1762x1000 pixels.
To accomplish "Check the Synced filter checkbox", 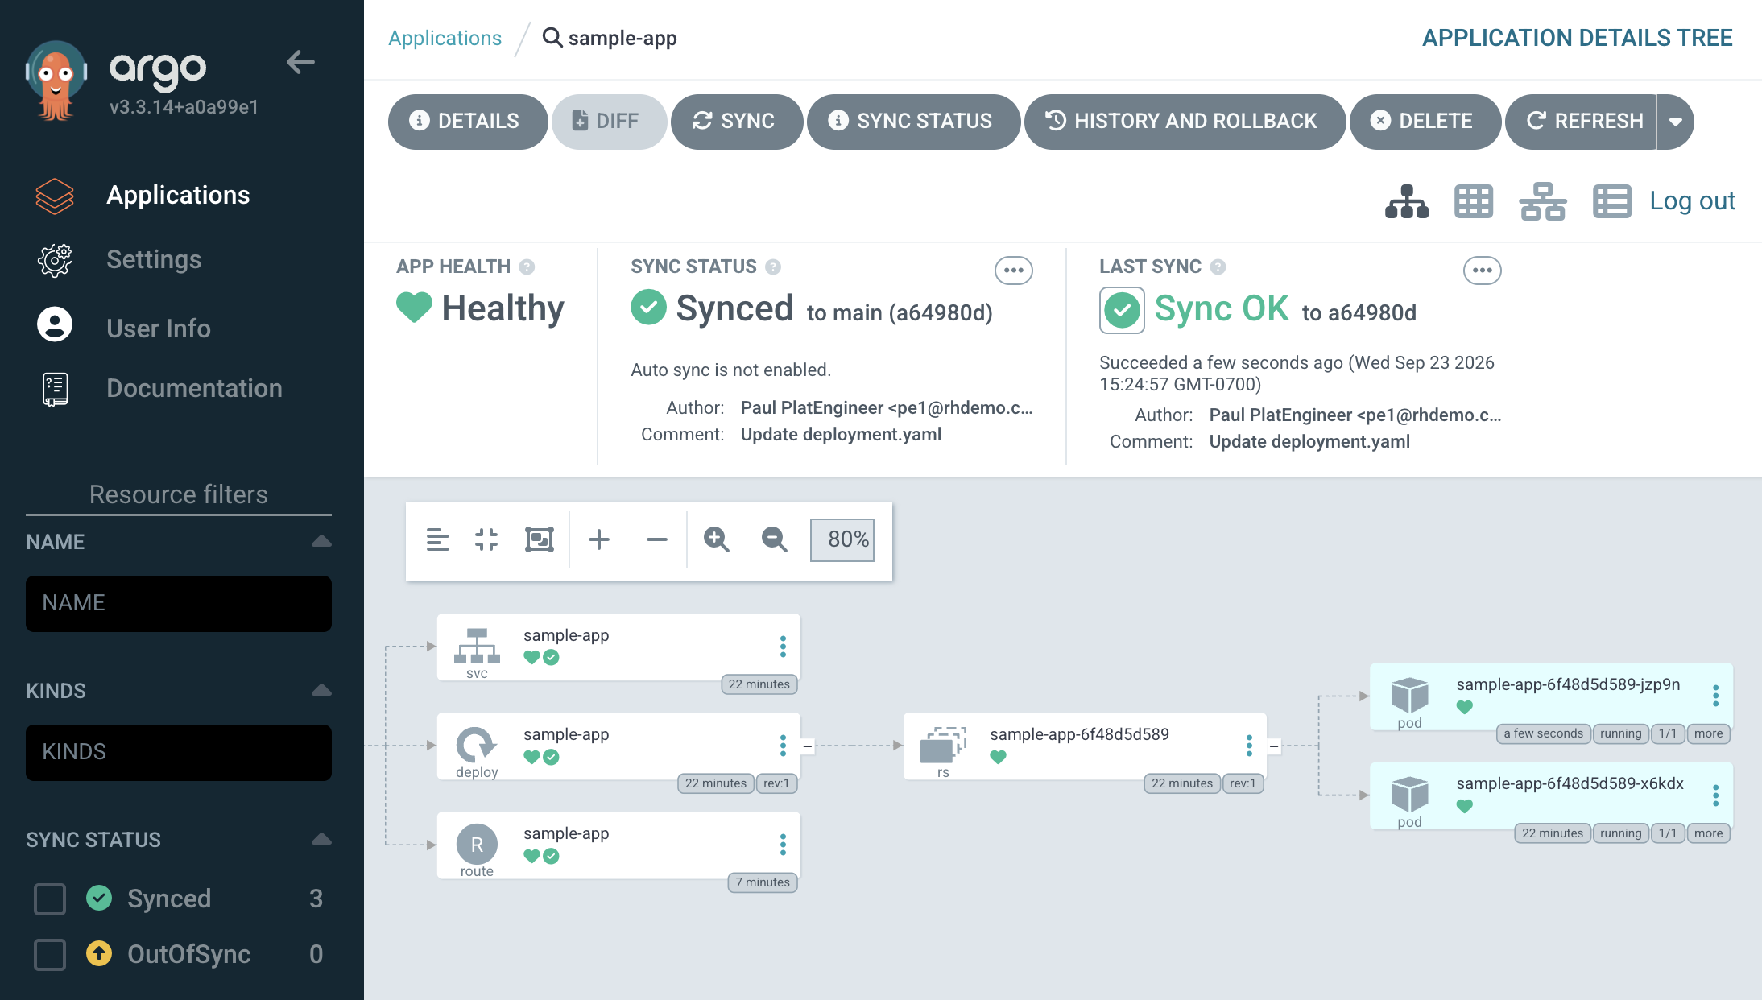I will (x=50, y=899).
